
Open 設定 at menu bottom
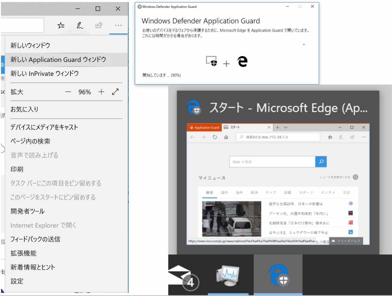coord(66,281)
